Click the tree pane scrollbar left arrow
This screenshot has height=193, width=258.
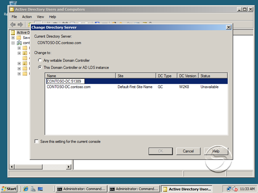coord(12,167)
